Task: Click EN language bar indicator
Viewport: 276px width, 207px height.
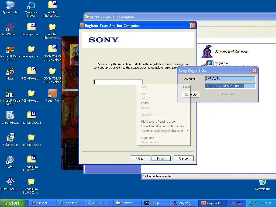Action: pyautogui.click(x=233, y=203)
